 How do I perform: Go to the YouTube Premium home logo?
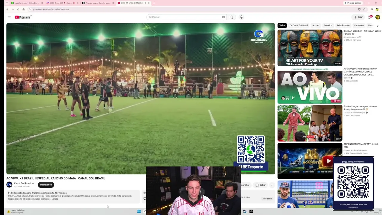pyautogui.click(x=22, y=17)
